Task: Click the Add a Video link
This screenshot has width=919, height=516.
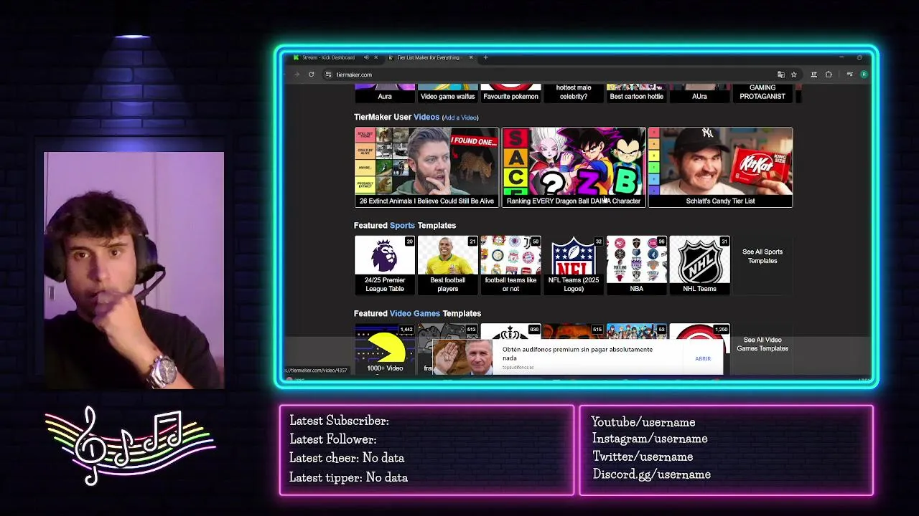Action: point(460,118)
